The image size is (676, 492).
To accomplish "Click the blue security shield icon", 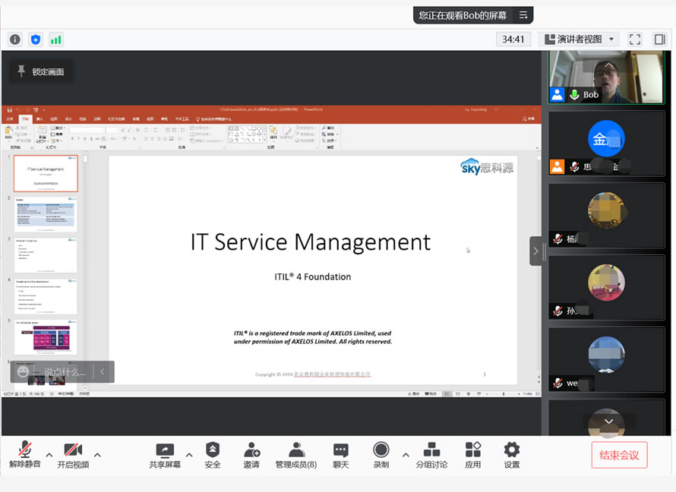I will point(36,39).
